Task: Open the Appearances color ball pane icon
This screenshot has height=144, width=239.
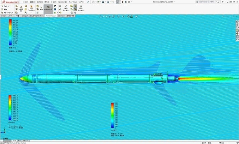Action: (237, 34)
